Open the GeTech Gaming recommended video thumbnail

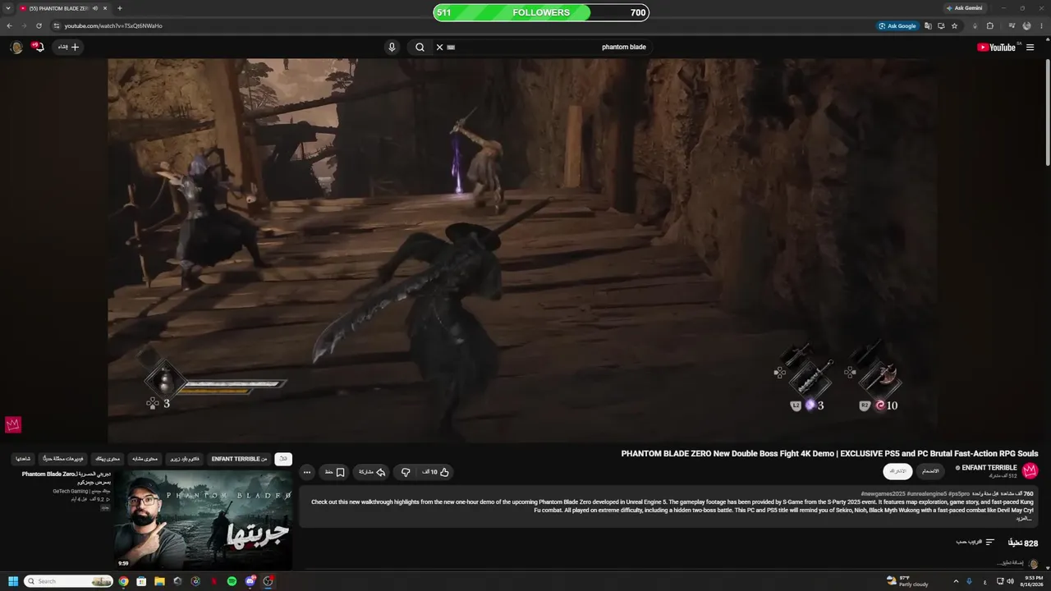point(203,520)
